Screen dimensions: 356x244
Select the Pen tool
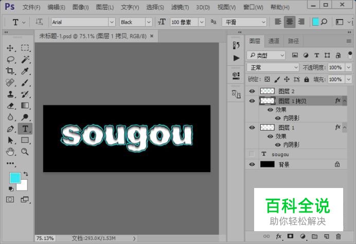point(10,129)
